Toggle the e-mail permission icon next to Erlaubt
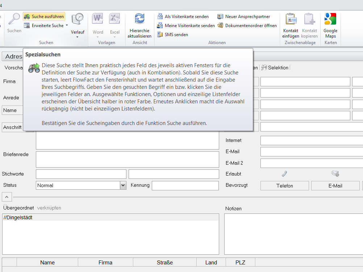This screenshot has width=363, height=272. (335, 174)
